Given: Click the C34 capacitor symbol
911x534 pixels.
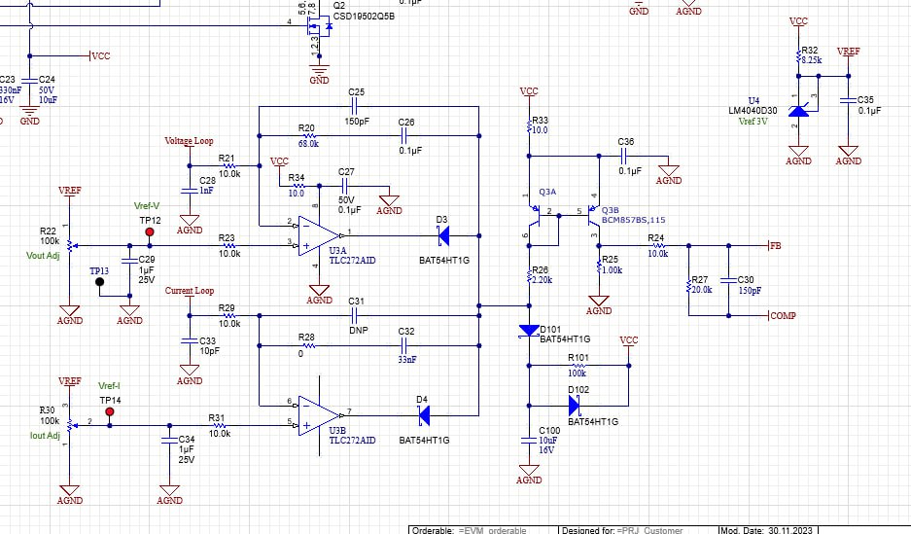Looking at the screenshot, I should [169, 441].
